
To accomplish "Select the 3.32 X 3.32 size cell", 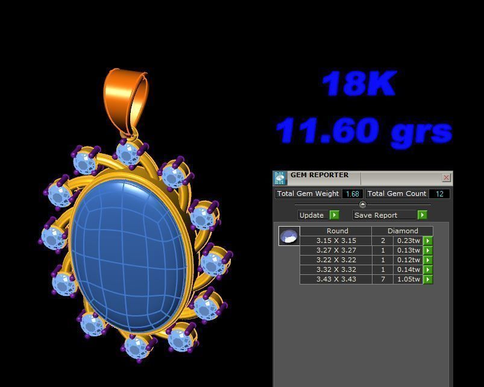I will 336,269.
